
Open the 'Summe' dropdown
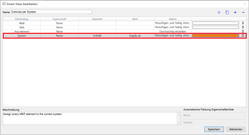point(214,122)
